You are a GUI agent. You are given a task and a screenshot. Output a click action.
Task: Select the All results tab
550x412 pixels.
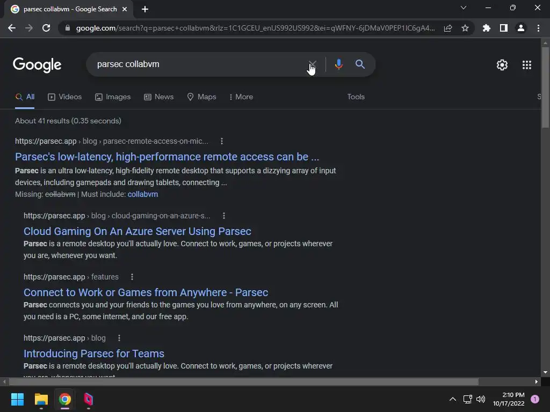pos(25,97)
